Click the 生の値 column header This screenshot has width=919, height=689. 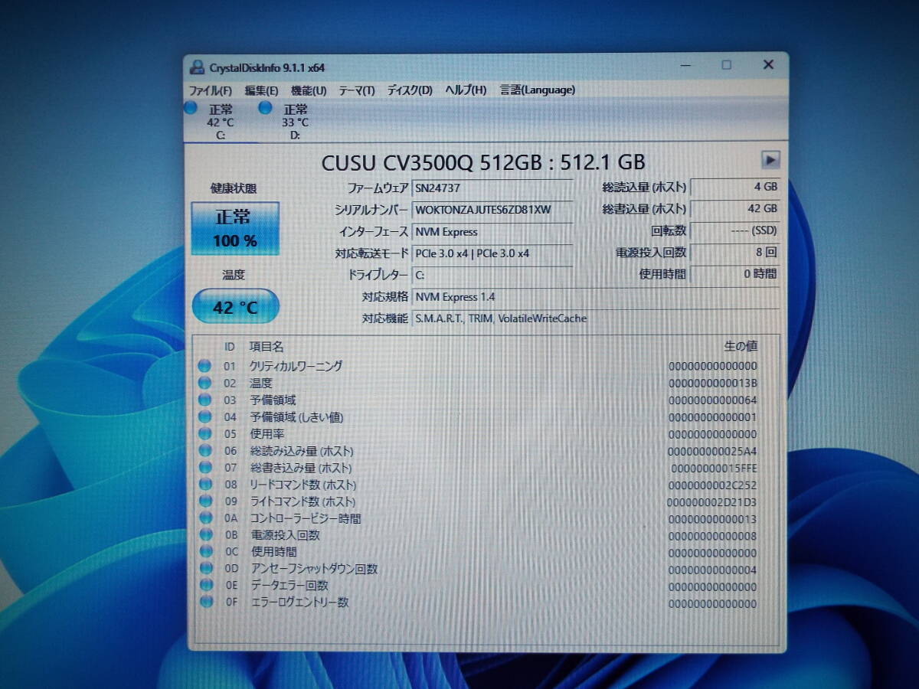pyautogui.click(x=741, y=347)
